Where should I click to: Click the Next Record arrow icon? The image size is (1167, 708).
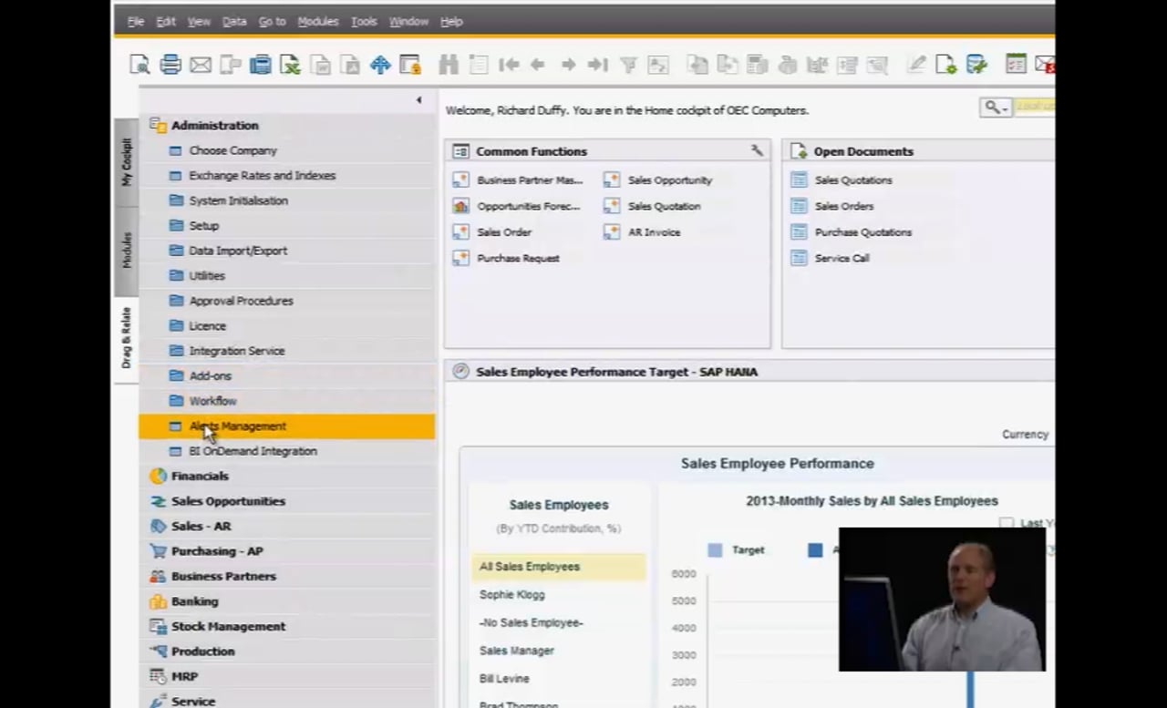[568, 64]
